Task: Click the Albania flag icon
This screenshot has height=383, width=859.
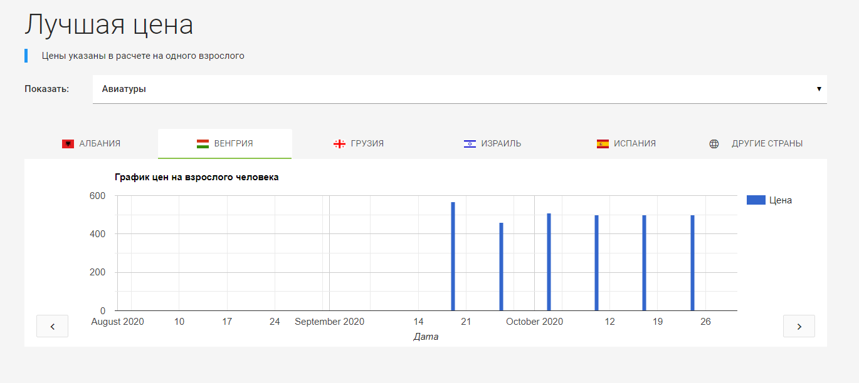Action: point(67,143)
